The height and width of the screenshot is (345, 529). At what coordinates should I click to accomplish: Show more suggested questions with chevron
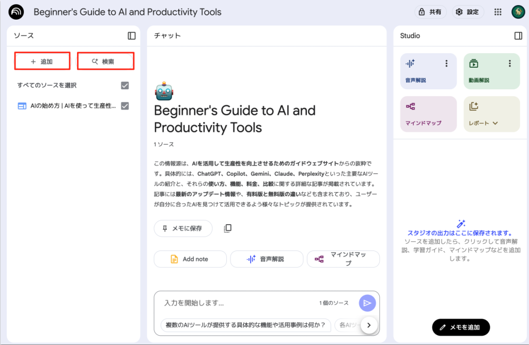coord(369,325)
